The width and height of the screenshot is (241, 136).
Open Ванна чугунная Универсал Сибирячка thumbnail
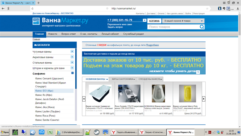[100, 93]
